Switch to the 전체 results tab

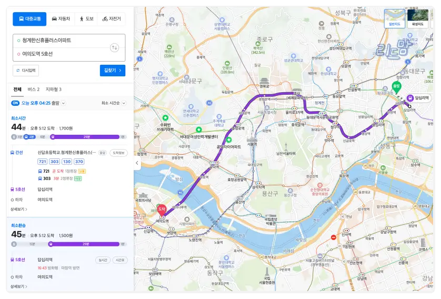(x=17, y=89)
